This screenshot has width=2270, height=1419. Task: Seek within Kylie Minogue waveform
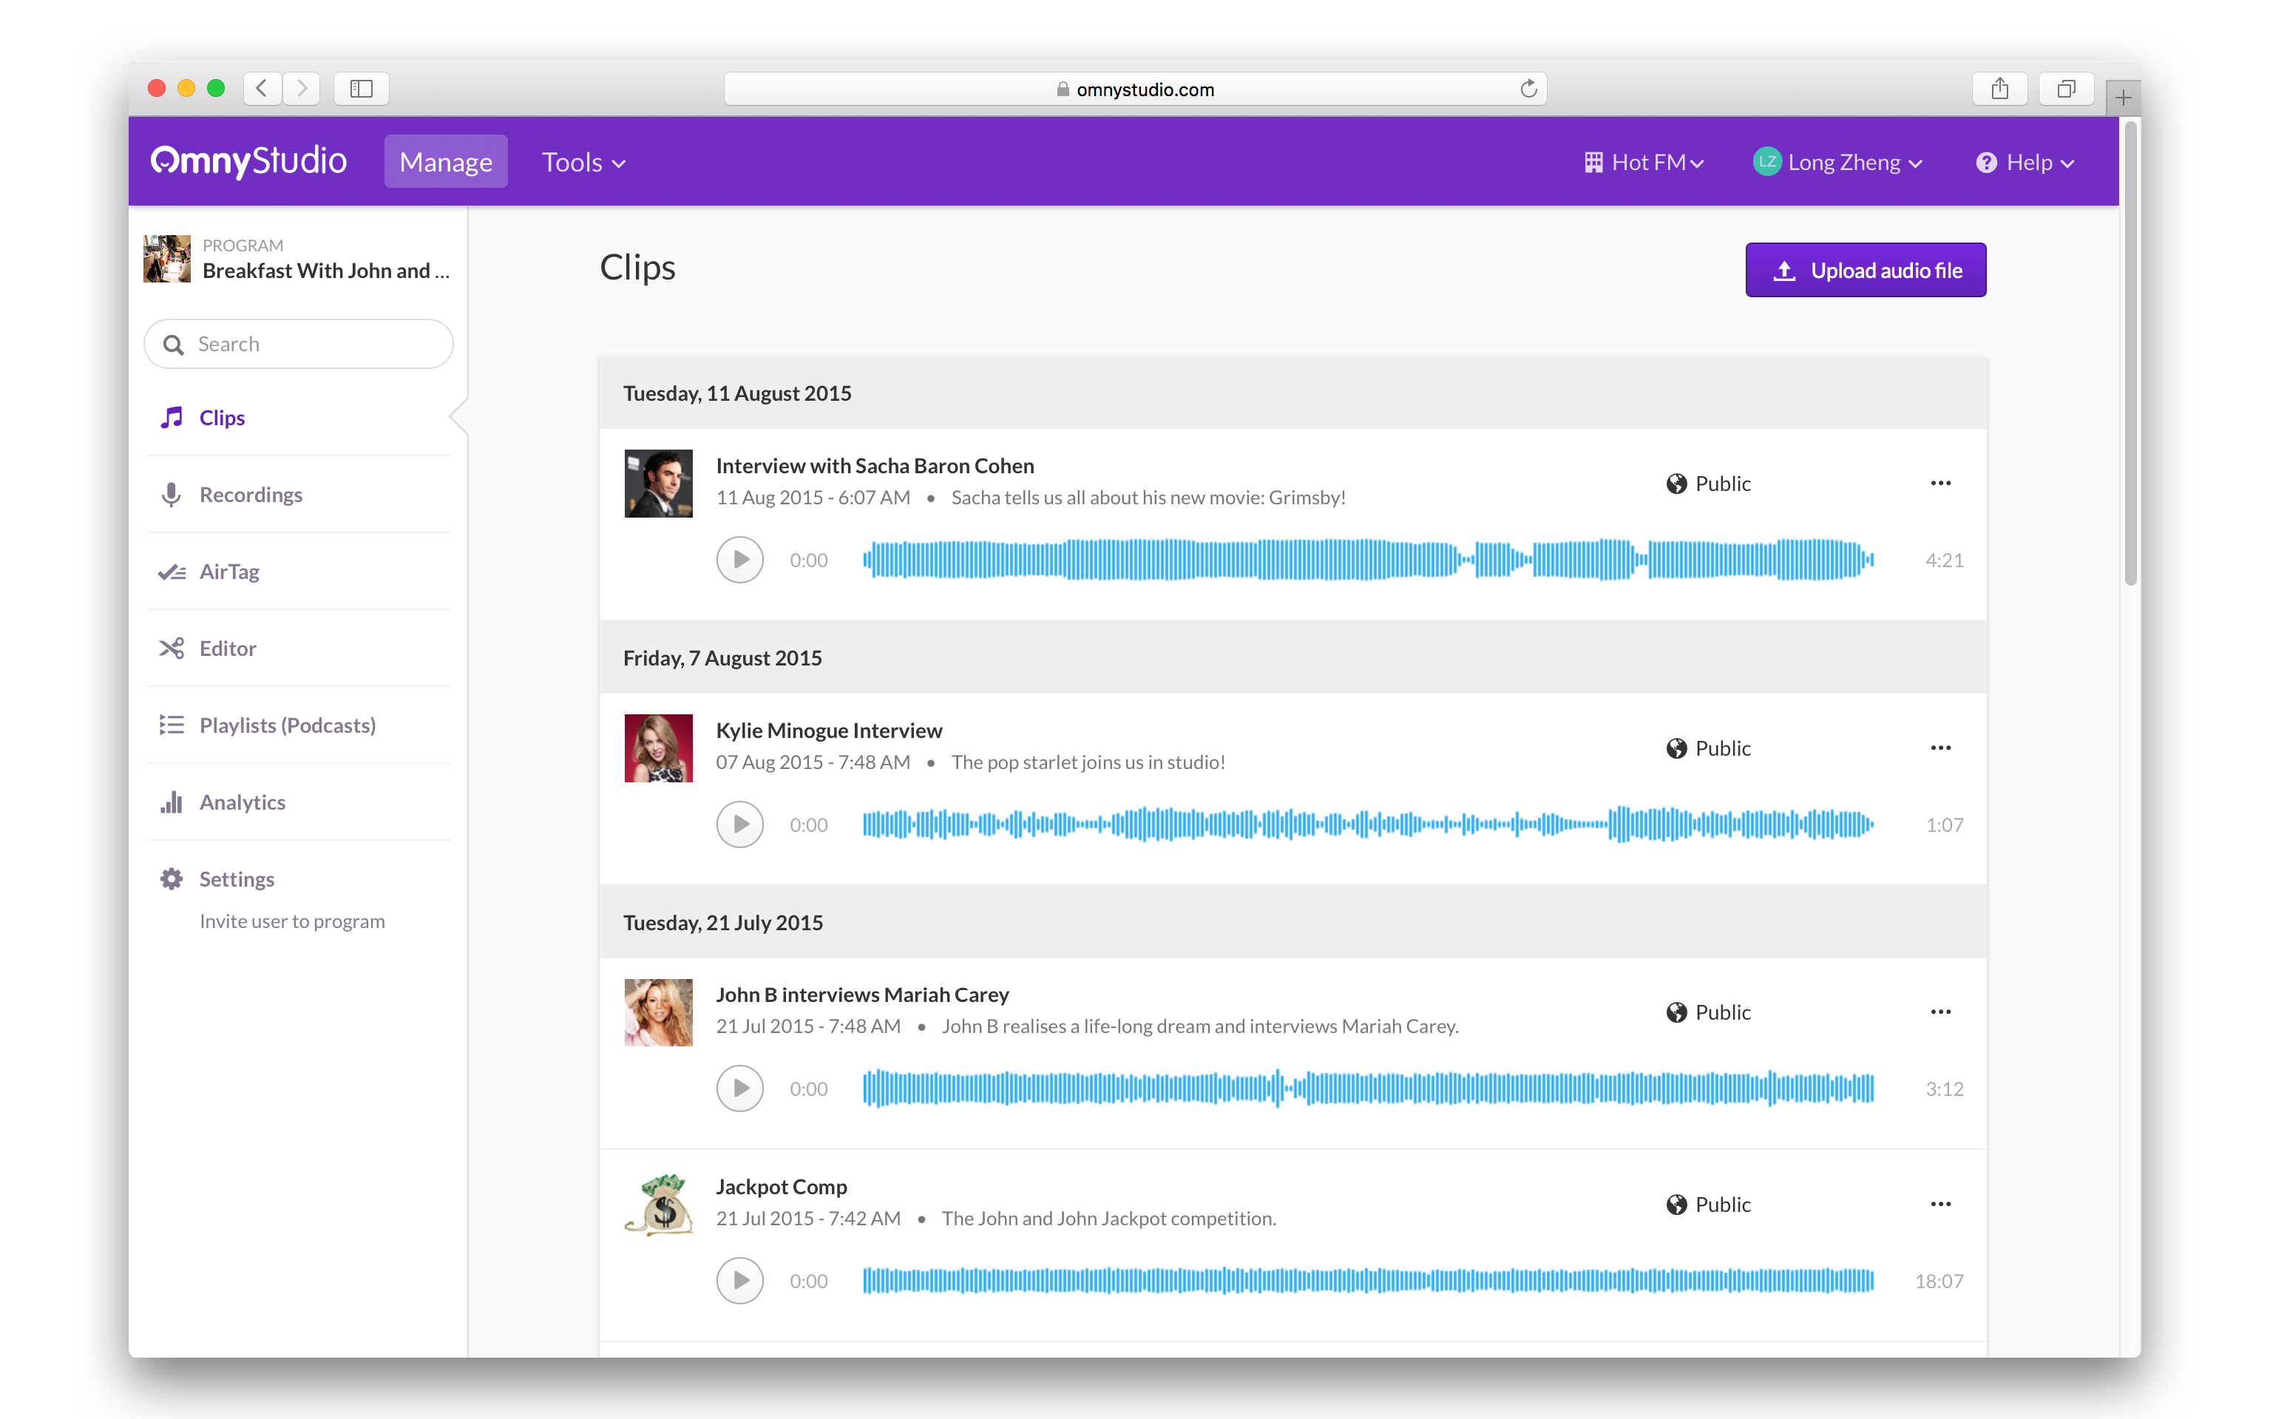coord(1368,824)
